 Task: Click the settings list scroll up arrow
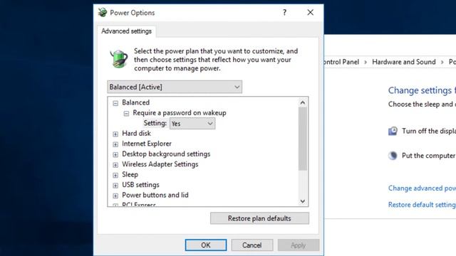(x=302, y=102)
